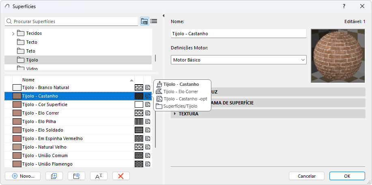
Task: Click the Novo... button
Action: 23,176
